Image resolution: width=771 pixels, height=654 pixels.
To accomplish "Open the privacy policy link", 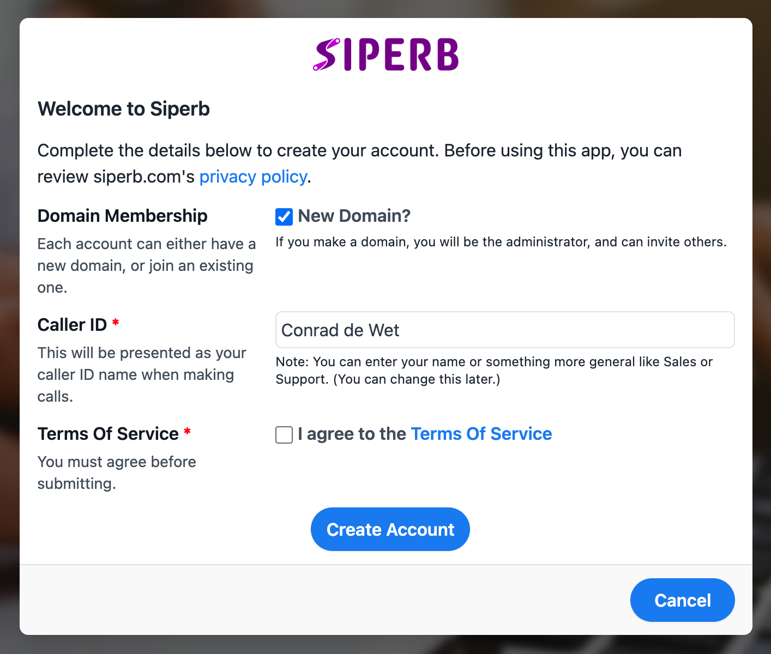I will pyautogui.click(x=253, y=177).
